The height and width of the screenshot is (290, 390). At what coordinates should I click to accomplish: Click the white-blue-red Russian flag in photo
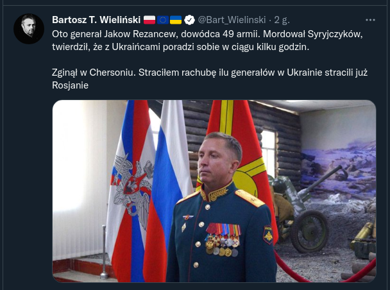(x=166, y=191)
